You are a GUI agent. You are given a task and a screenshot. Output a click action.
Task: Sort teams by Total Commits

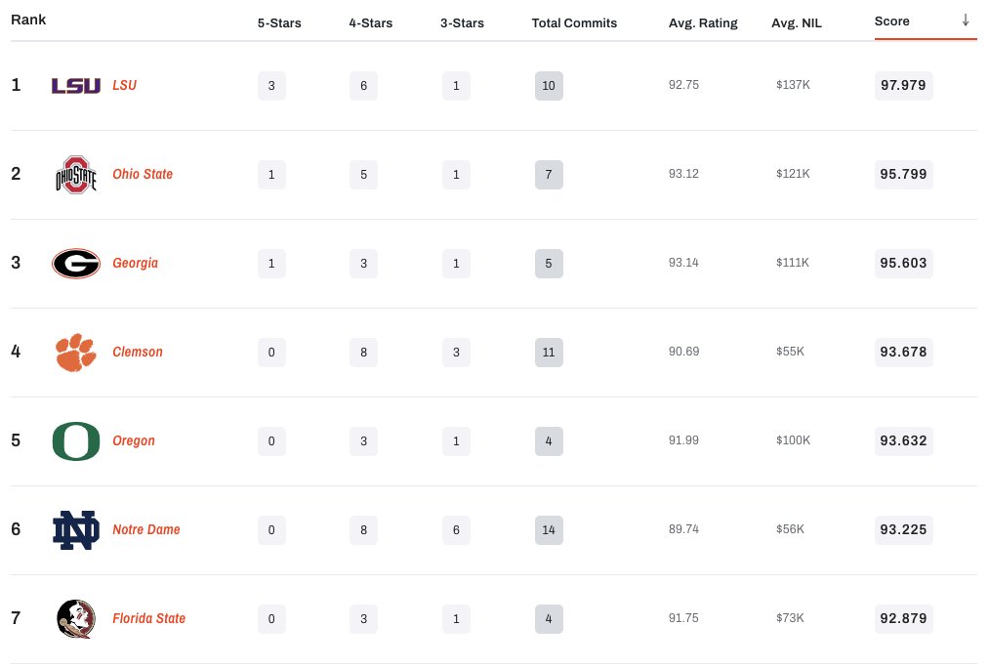[574, 22]
